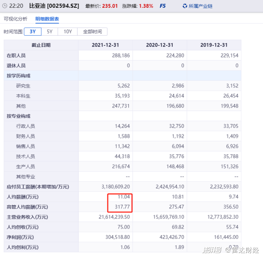Click the 比亚迪 [002594.SZ] stock name
The image size is (263, 256).
(x=55, y=7)
